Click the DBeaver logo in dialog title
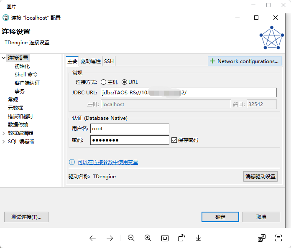The height and width of the screenshot is (248, 291). [6, 18]
